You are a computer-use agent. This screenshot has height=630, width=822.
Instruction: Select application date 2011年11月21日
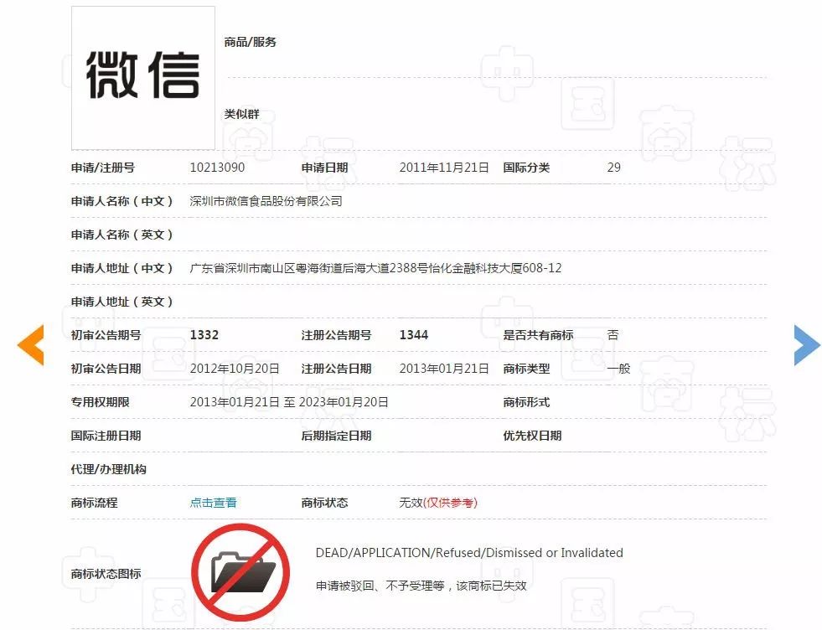click(444, 168)
